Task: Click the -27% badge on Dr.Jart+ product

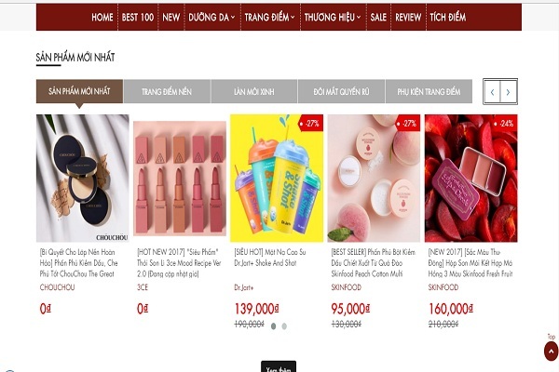Action: tap(310, 123)
